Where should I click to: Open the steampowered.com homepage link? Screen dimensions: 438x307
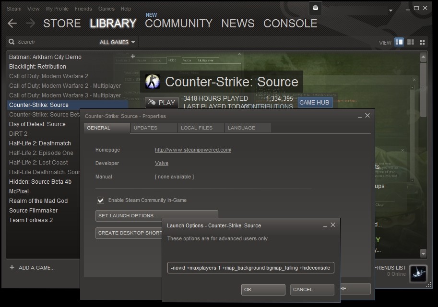click(193, 150)
